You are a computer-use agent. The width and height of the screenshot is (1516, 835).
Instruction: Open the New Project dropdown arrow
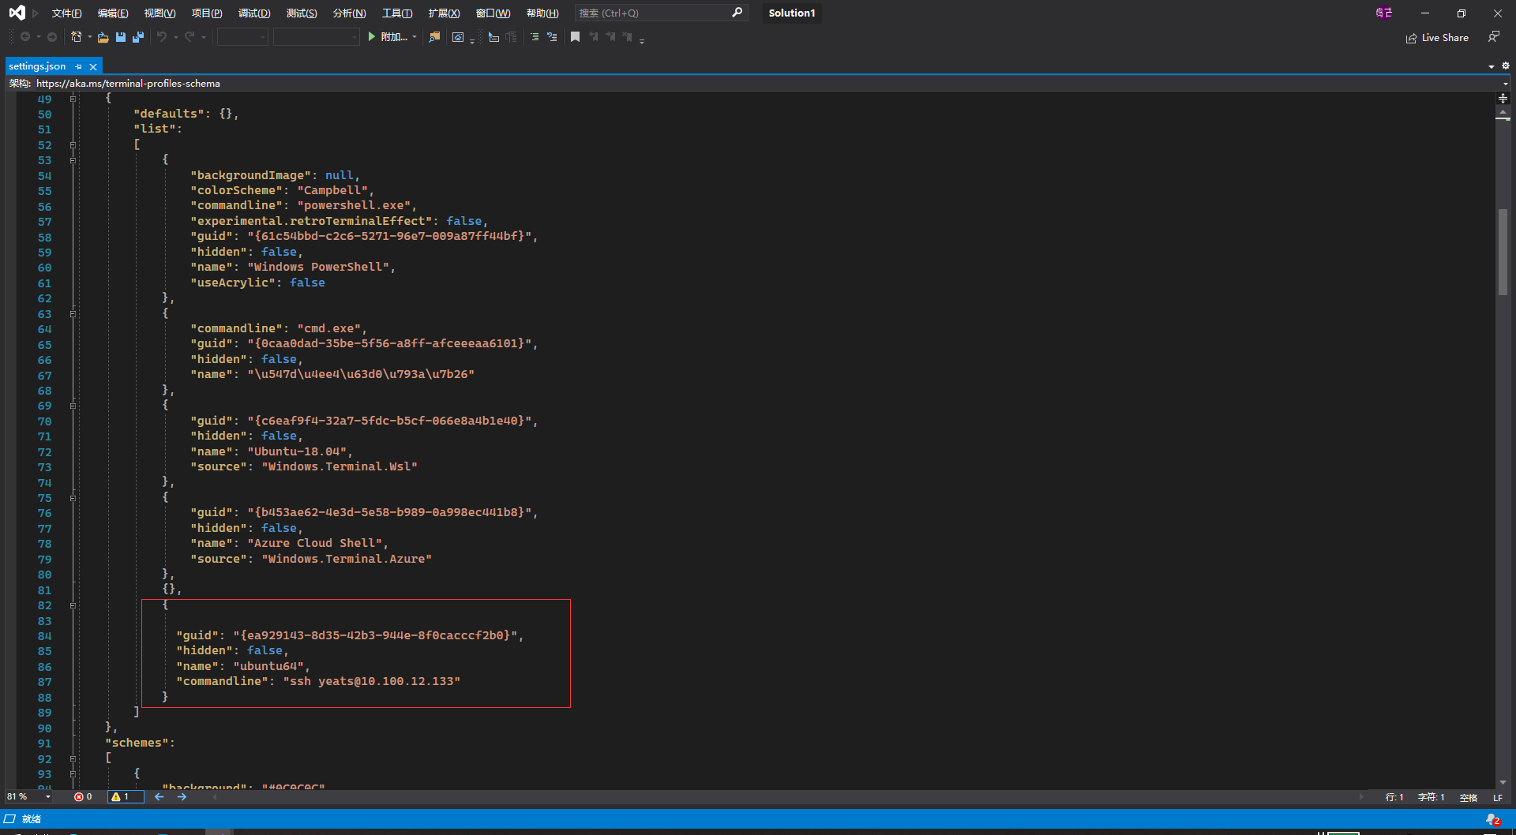[x=89, y=37]
